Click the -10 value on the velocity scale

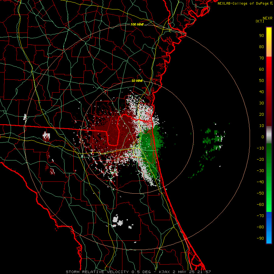[260, 148]
